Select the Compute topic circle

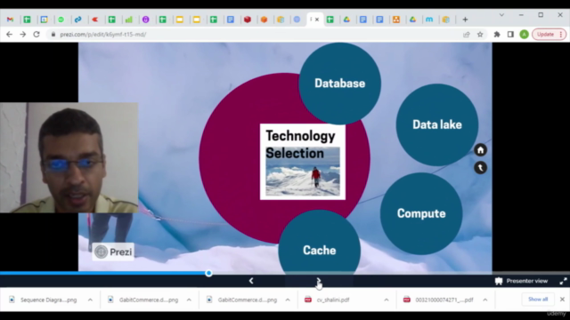point(421,213)
